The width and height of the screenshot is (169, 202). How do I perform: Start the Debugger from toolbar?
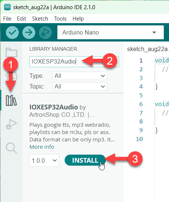(45, 32)
